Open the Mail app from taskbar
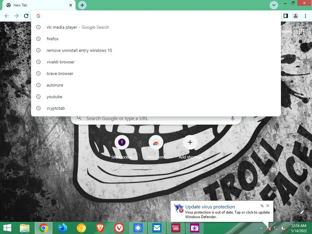 pos(157,228)
